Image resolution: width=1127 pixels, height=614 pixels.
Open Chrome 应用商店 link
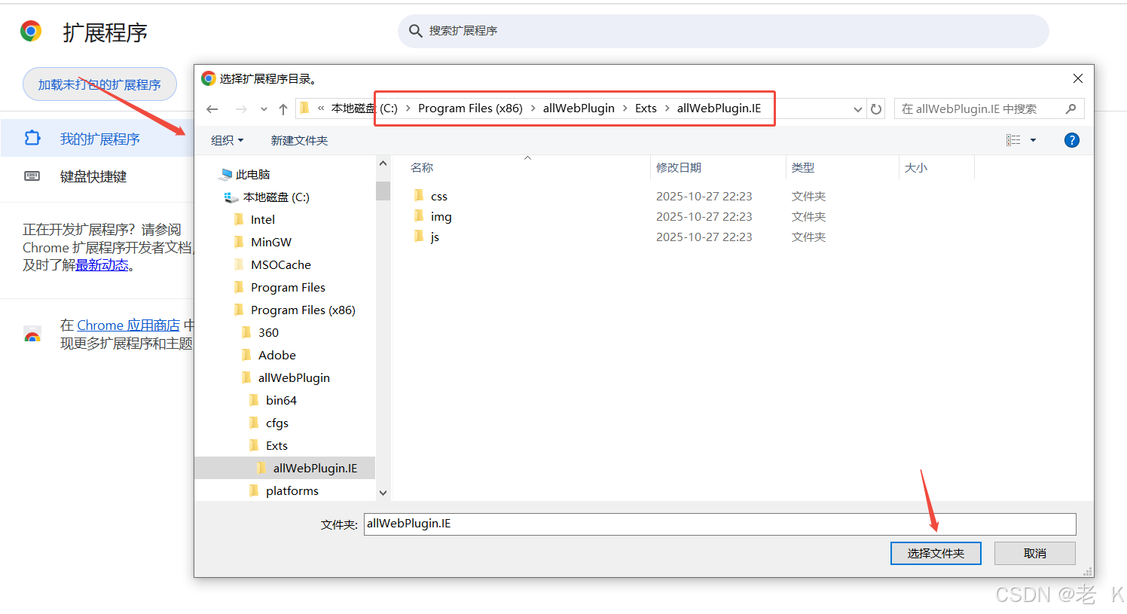(x=128, y=325)
